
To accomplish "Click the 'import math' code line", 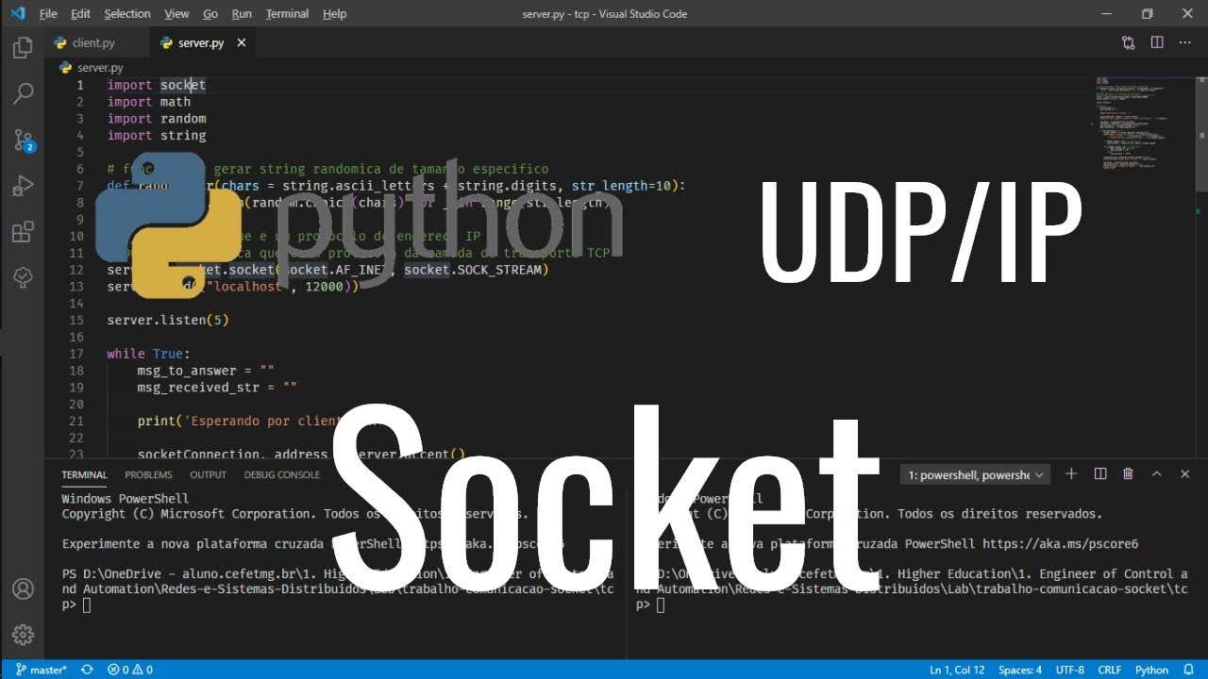I will pyautogui.click(x=149, y=102).
